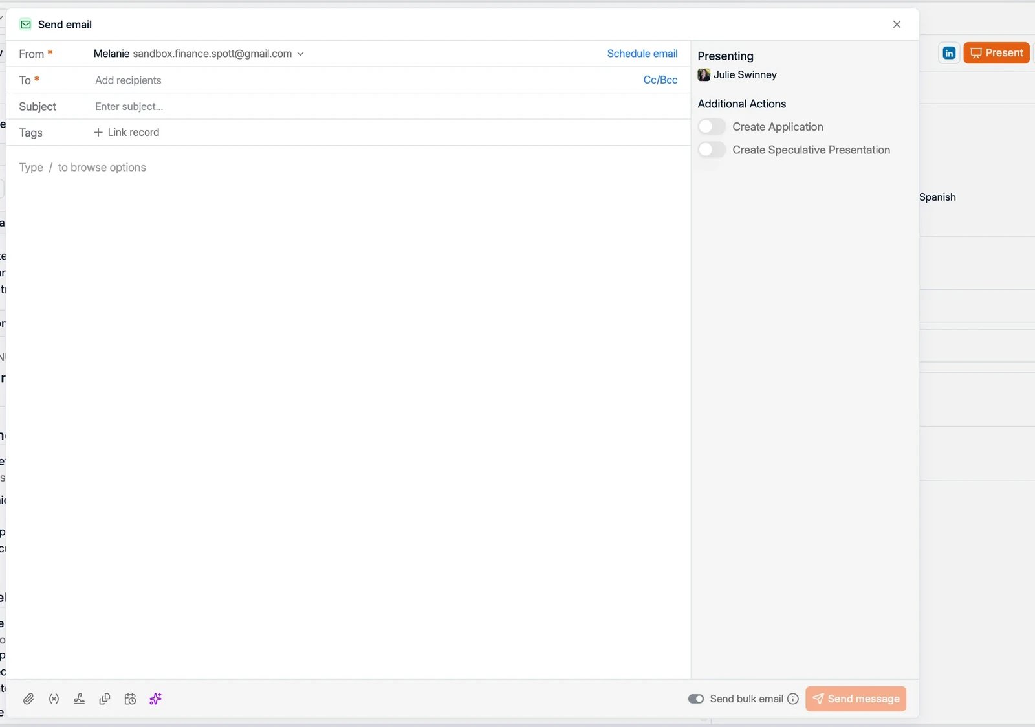The height and width of the screenshot is (727, 1035).
Task: Open the LinkedIn icon in background page
Action: pyautogui.click(x=949, y=53)
